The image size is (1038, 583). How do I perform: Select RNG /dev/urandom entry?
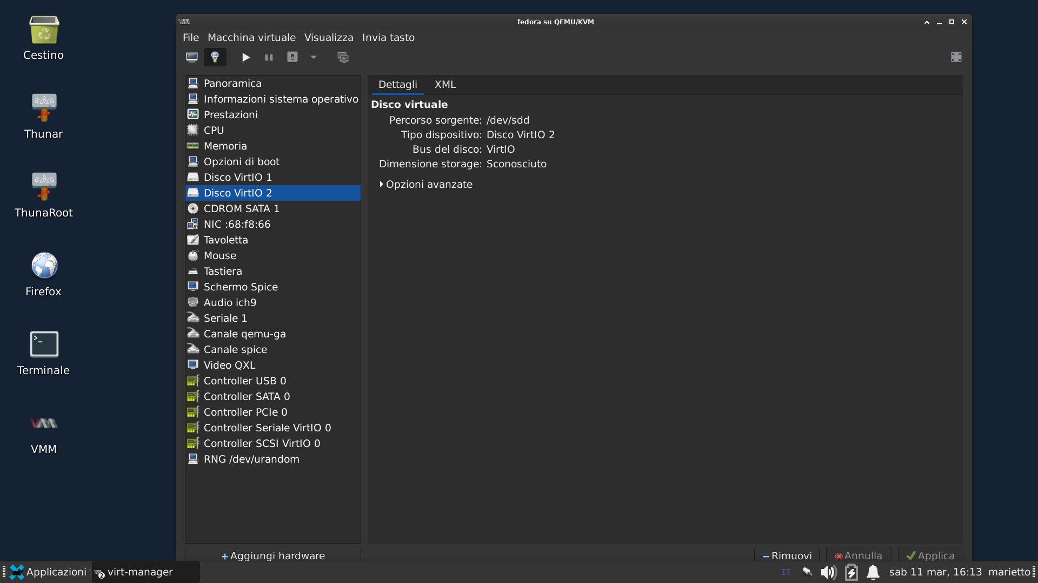coord(273,459)
